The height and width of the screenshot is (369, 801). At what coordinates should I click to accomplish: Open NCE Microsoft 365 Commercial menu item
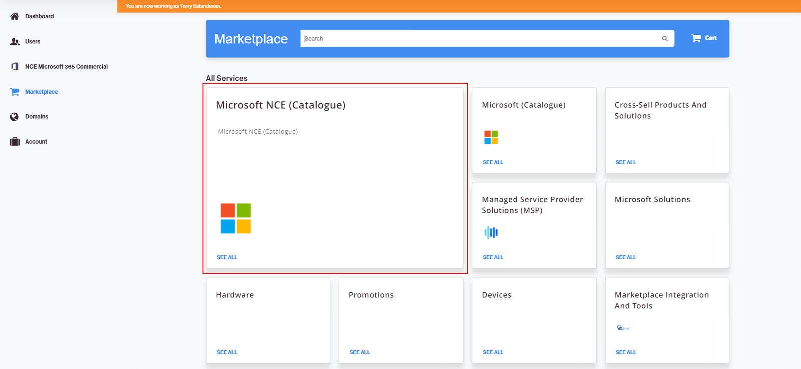(x=66, y=67)
